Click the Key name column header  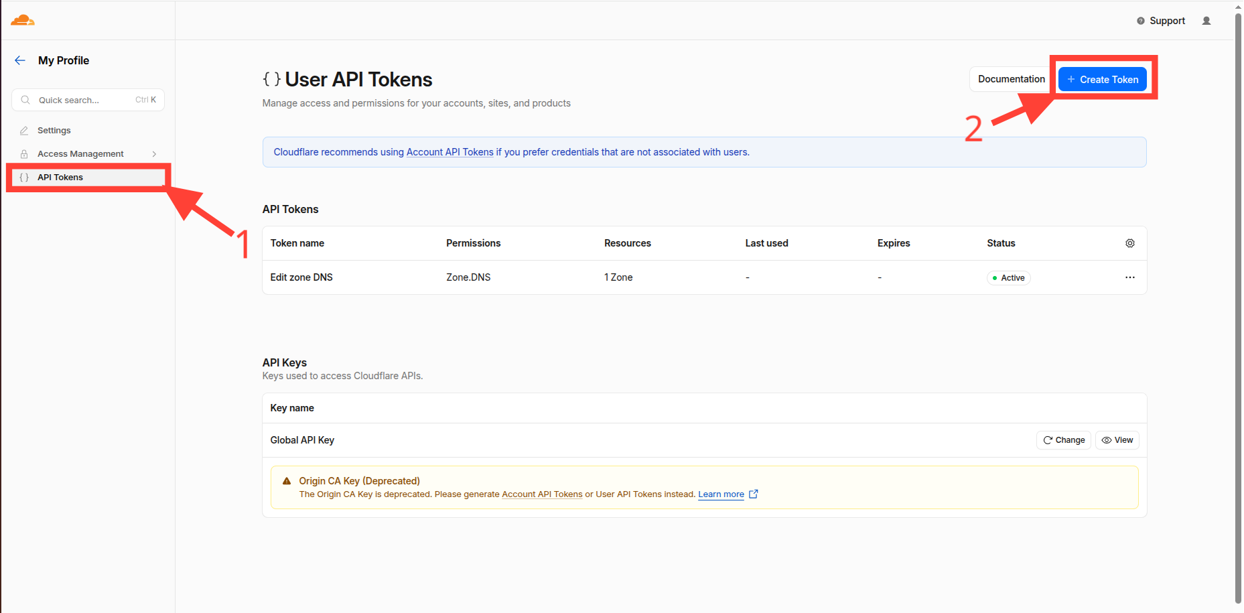(292, 408)
